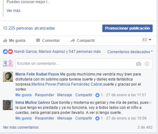Click the blue like reaction icon
This screenshot has width=158, height=134.
tap(5, 52)
